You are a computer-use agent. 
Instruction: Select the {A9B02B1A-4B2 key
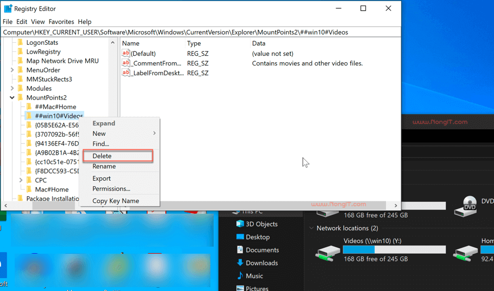57,153
